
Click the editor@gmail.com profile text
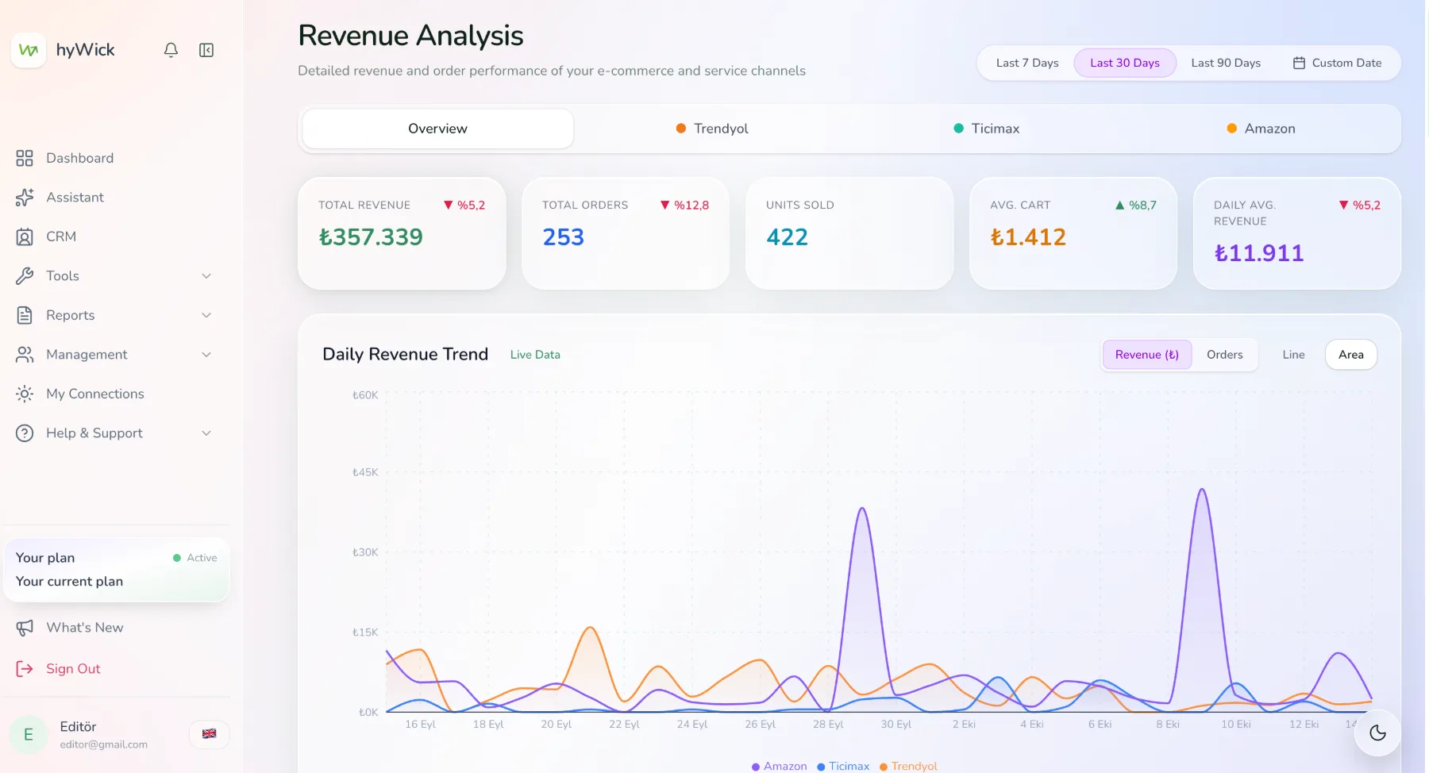[104, 744]
